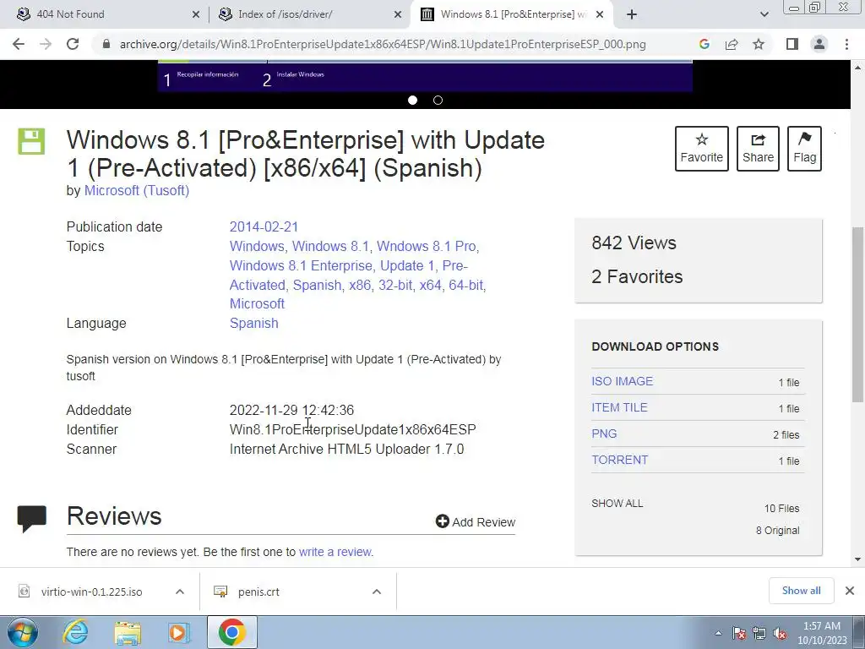
Task: Open the 64-bit topic link
Action: pyautogui.click(x=465, y=285)
